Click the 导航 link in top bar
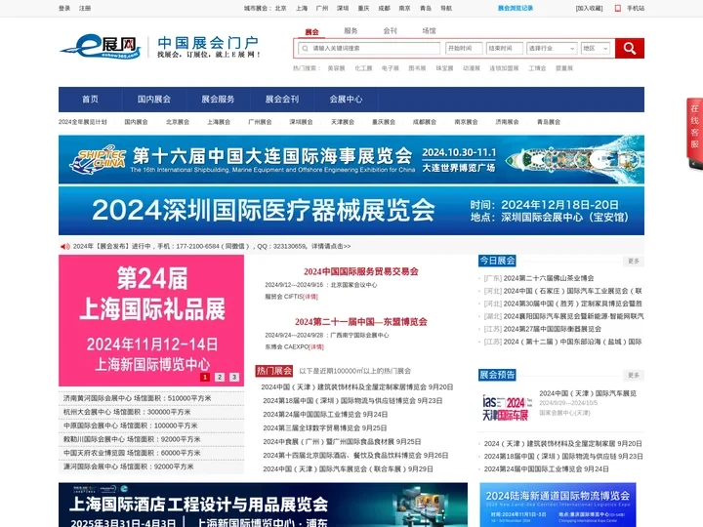Viewport: 703px width, 527px height. [446, 8]
